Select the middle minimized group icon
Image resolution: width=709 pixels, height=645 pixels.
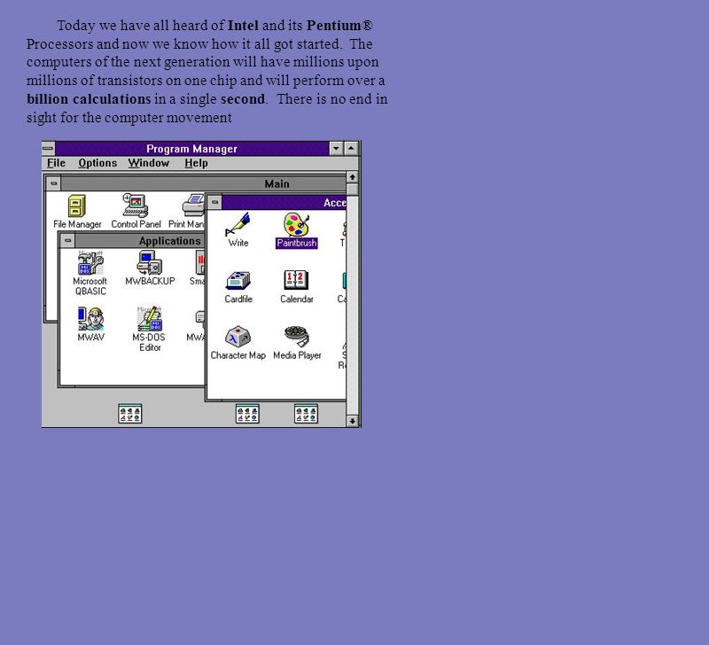pyautogui.click(x=247, y=414)
